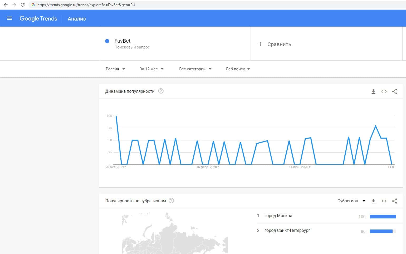Open the Веб-поиск search type dropdown
The height and width of the screenshot is (254, 406).
click(x=238, y=69)
